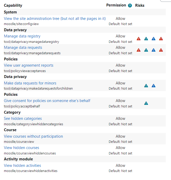Click first red risk icon for Manage data registry
The height and width of the screenshot is (180, 171).
[139, 39]
